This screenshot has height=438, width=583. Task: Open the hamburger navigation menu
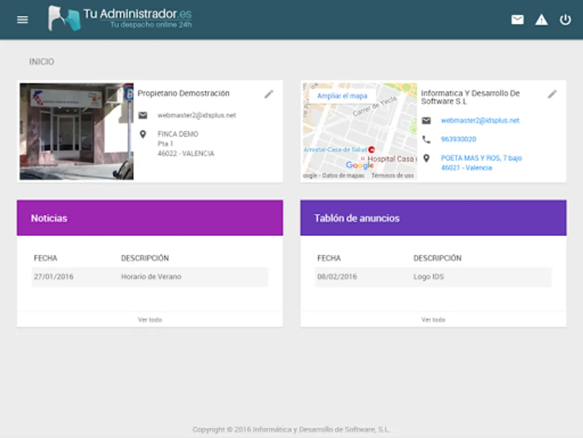[22, 19]
